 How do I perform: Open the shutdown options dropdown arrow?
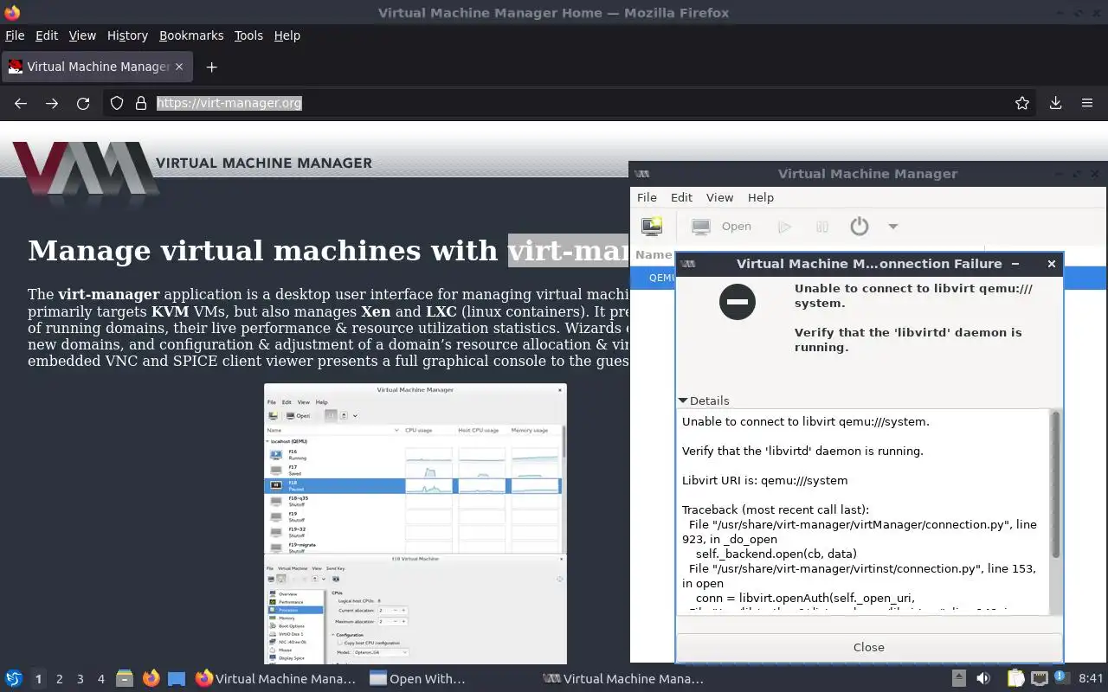click(x=892, y=227)
